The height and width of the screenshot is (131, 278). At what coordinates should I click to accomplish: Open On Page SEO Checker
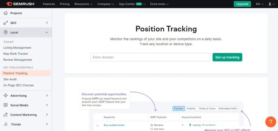click(18, 85)
